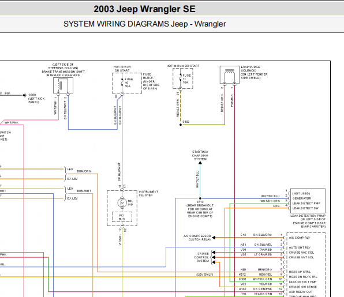Click the 'A/C COMP RLY' pin label
The width and height of the screenshot is (344, 297).
click(300, 238)
